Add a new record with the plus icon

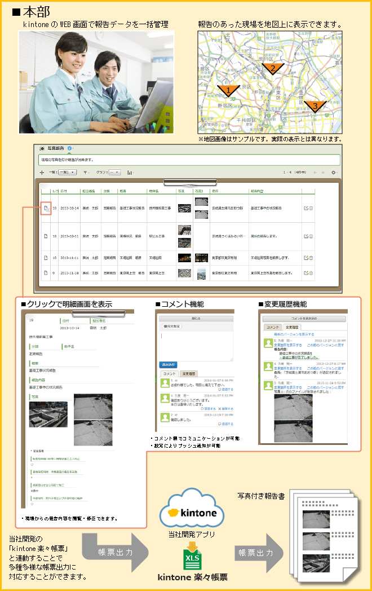pos(42,172)
